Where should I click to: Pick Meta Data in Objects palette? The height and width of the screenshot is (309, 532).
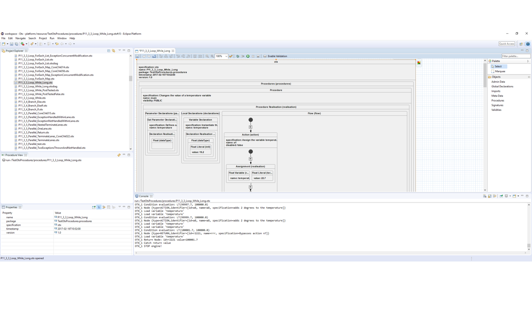(497, 96)
